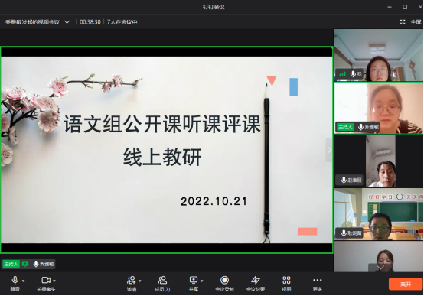Click the green chat icon beside 主持人 label
424x296 pixels.
click(x=25, y=264)
